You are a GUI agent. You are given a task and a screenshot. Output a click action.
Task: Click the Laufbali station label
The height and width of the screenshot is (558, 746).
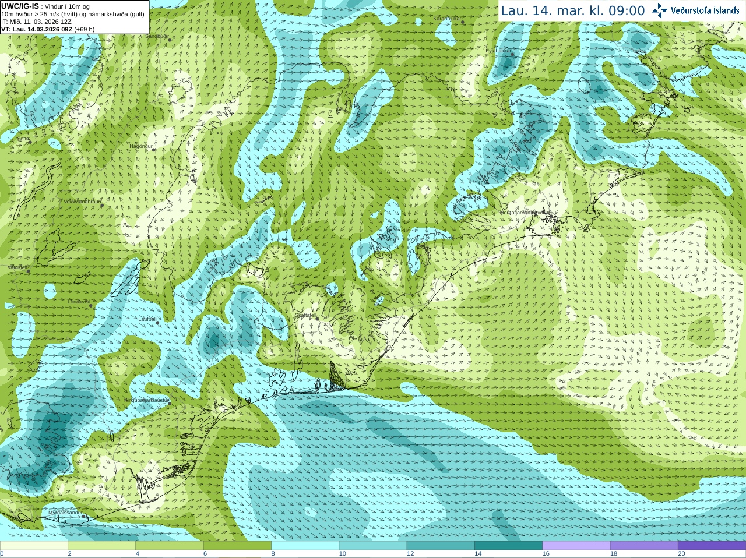[x=147, y=319]
